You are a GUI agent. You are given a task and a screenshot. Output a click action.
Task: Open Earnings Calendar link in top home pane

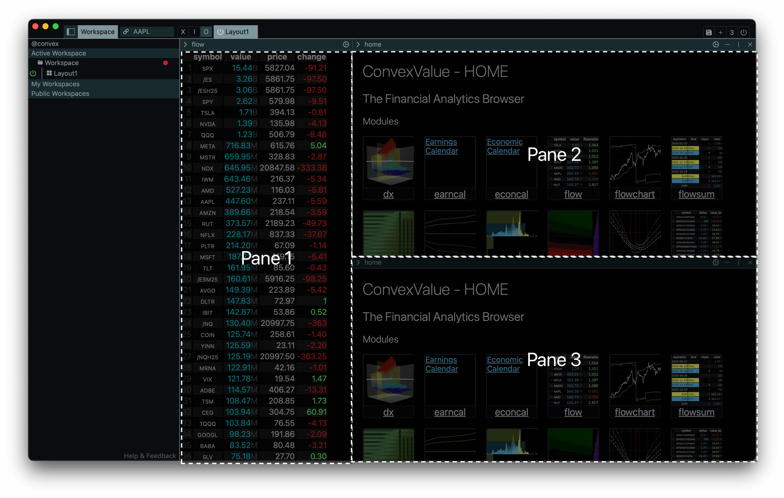pyautogui.click(x=442, y=146)
